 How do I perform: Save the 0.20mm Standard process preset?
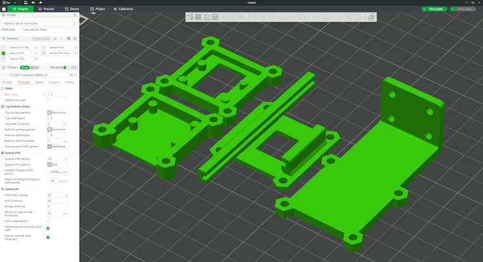[71, 75]
